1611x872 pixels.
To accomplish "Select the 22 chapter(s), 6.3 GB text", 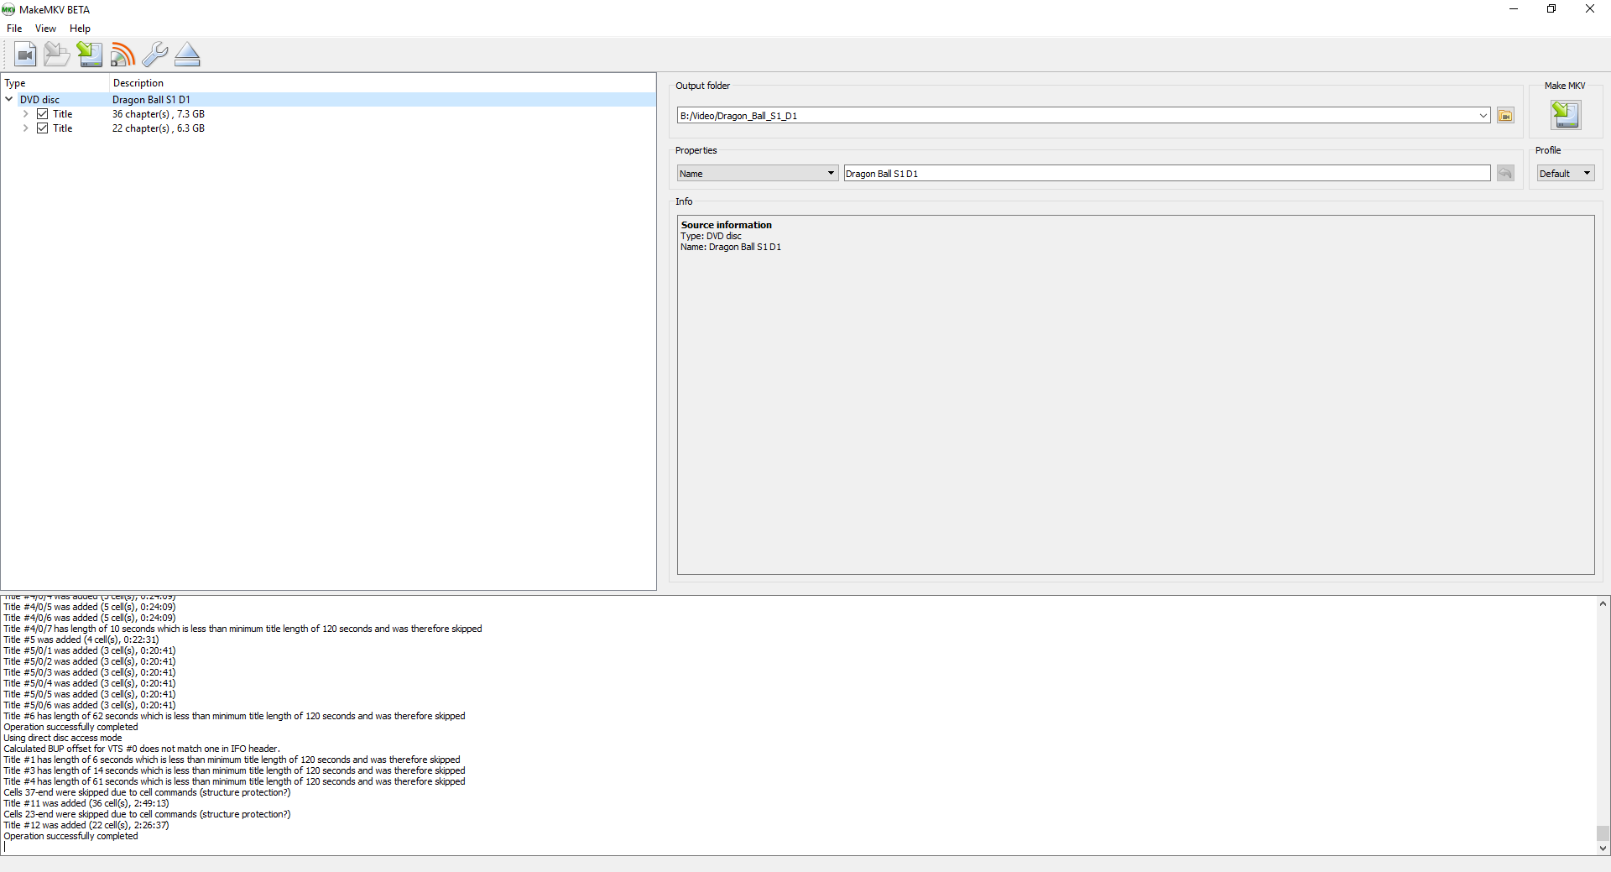I will (159, 128).
